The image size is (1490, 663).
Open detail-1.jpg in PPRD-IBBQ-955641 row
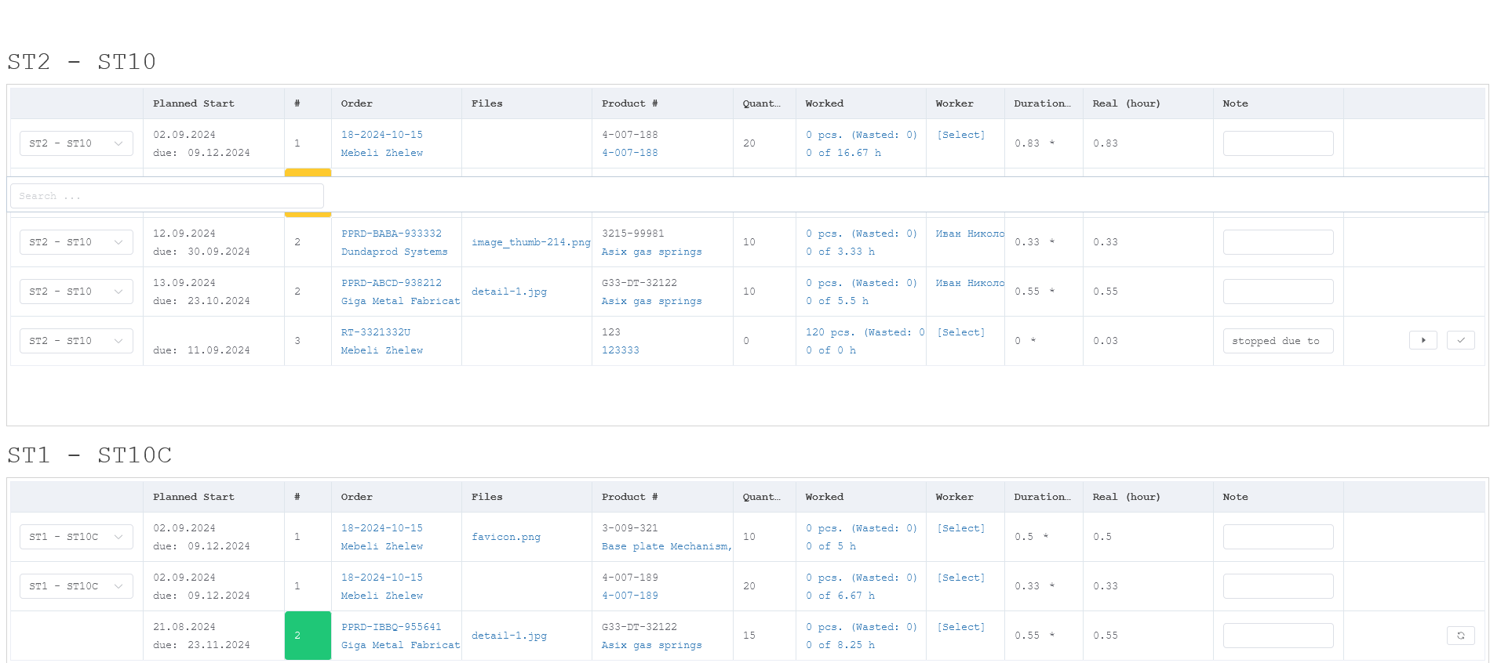[x=508, y=636]
